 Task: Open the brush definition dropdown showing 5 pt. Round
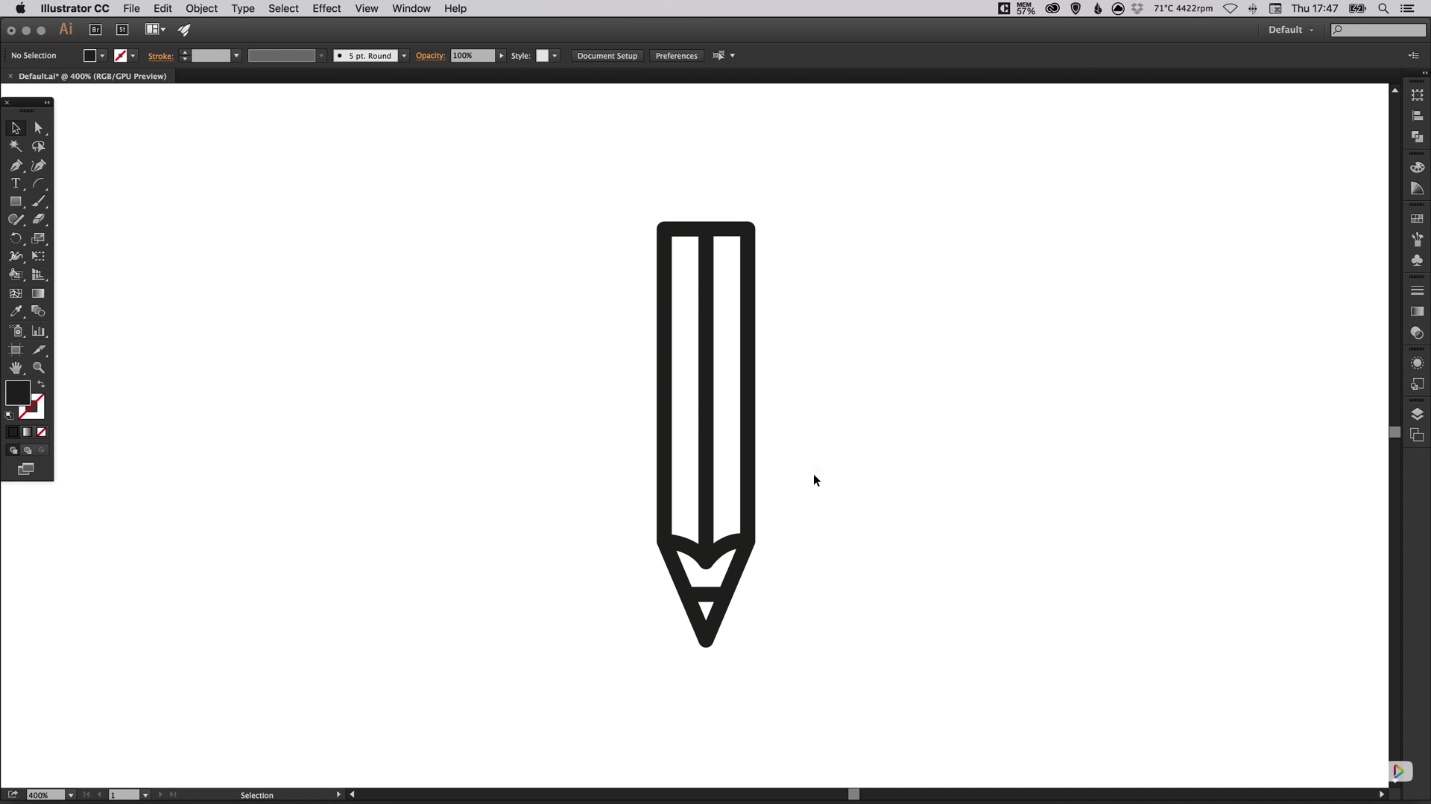[x=405, y=56]
